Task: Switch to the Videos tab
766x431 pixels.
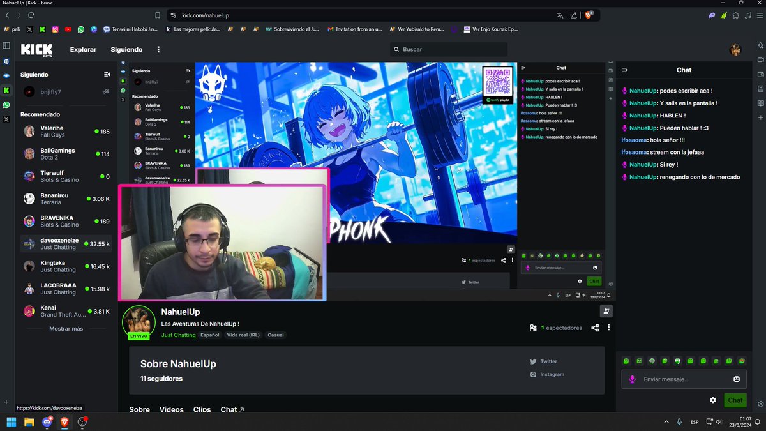Action: tap(171, 409)
